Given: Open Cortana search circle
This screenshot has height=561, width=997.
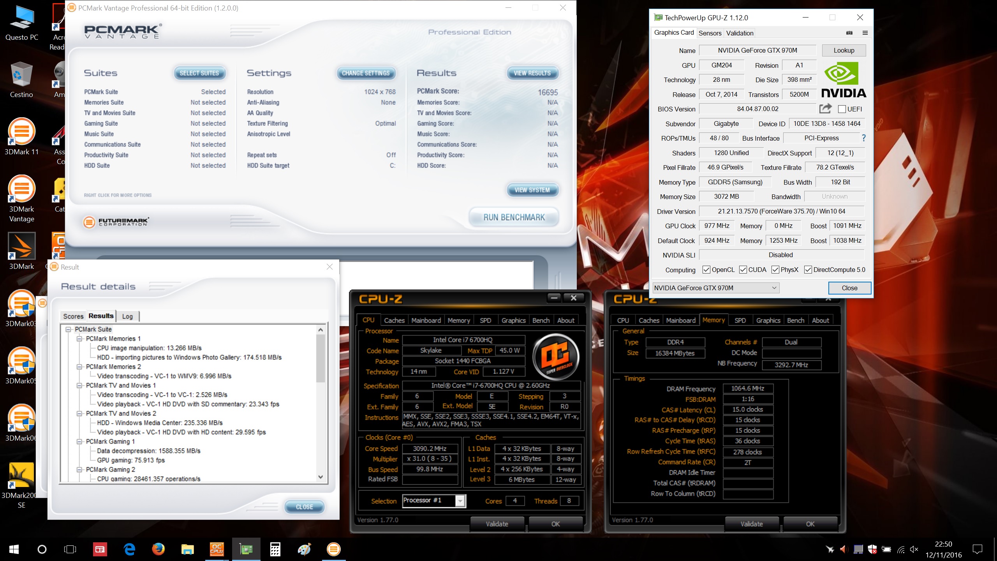Looking at the screenshot, I should (x=42, y=549).
